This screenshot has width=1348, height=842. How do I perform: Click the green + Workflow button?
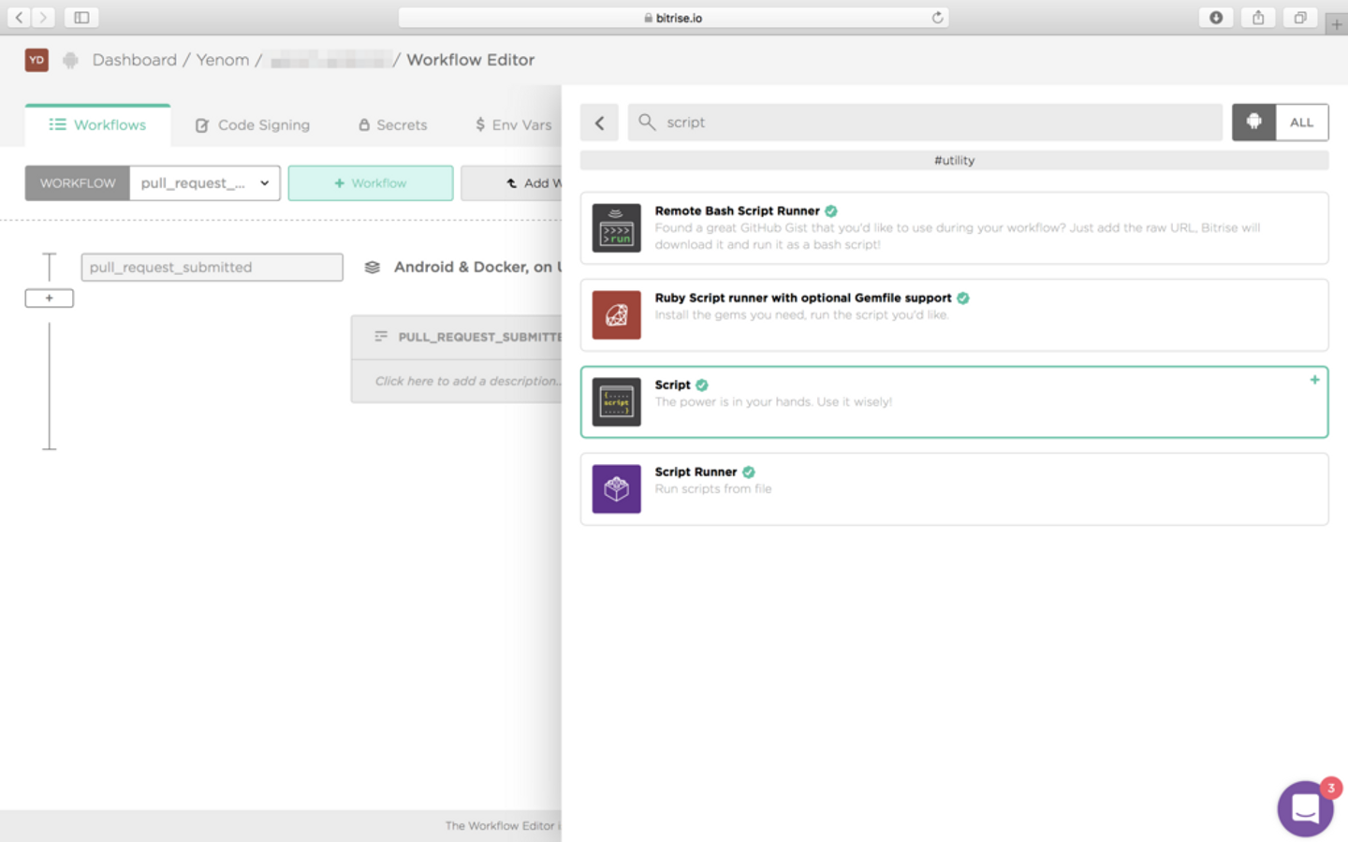pyautogui.click(x=371, y=183)
